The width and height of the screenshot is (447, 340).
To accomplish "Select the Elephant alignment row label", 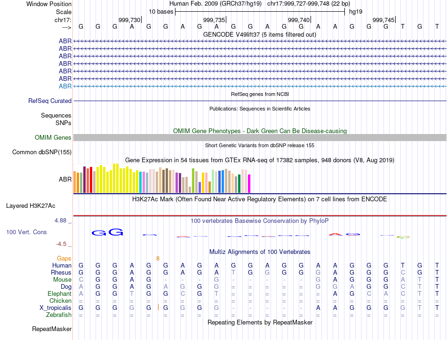I will 59,294.
